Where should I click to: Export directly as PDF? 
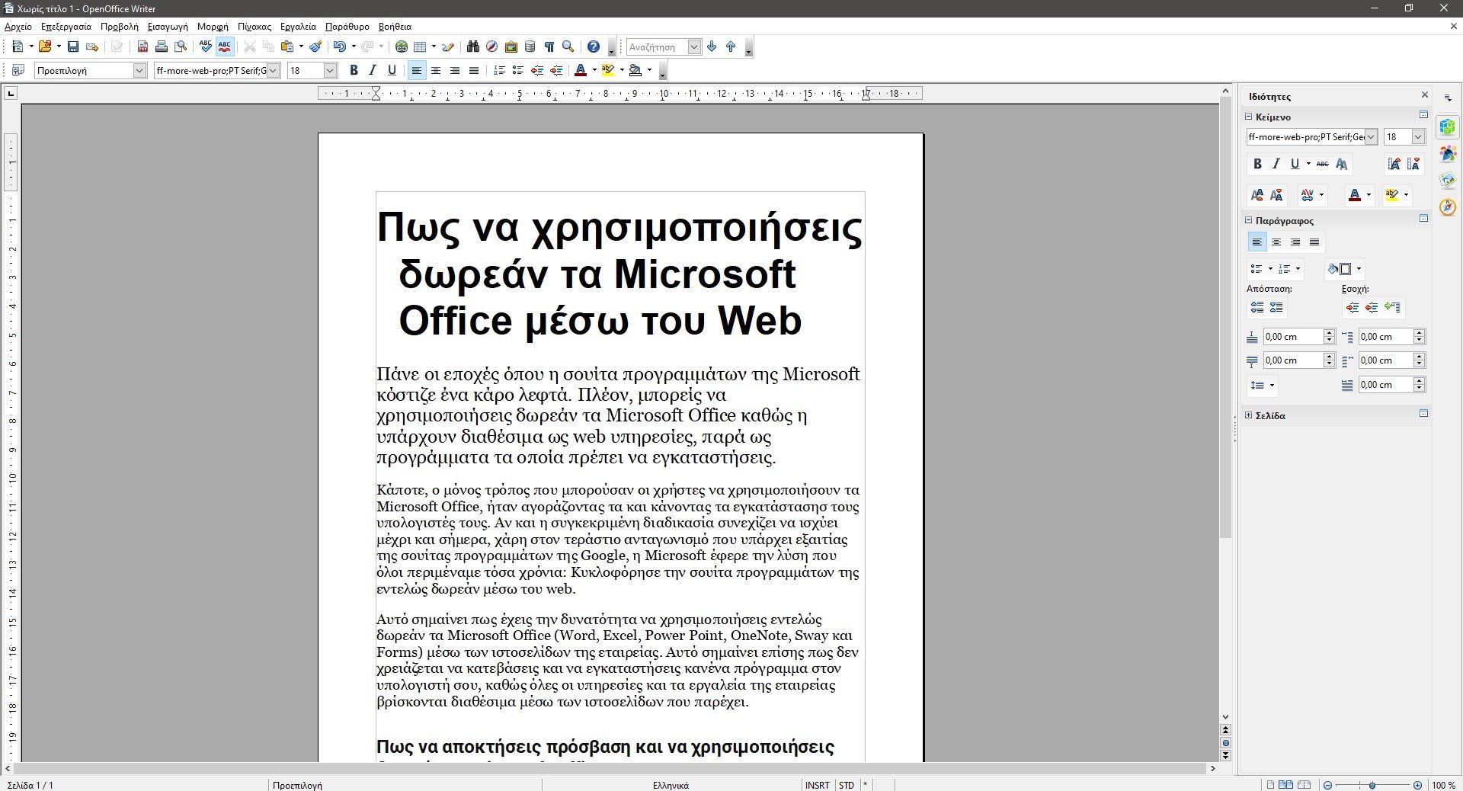click(x=142, y=47)
